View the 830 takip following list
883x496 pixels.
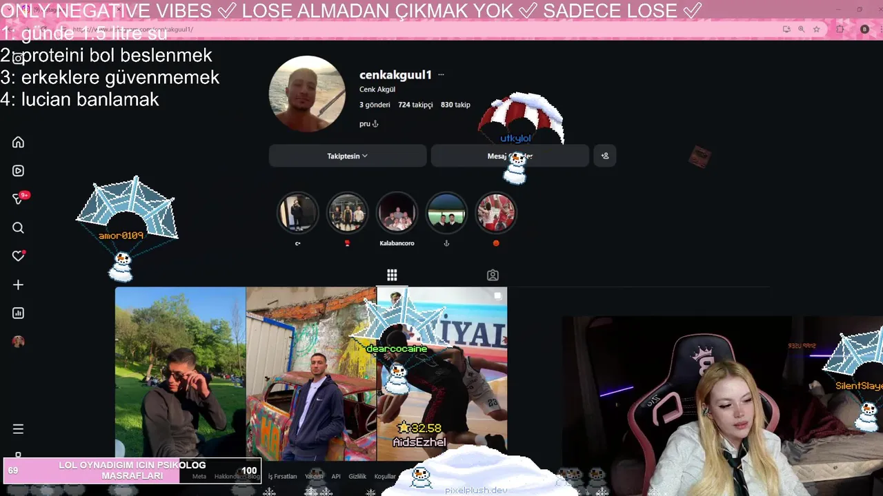tap(455, 105)
